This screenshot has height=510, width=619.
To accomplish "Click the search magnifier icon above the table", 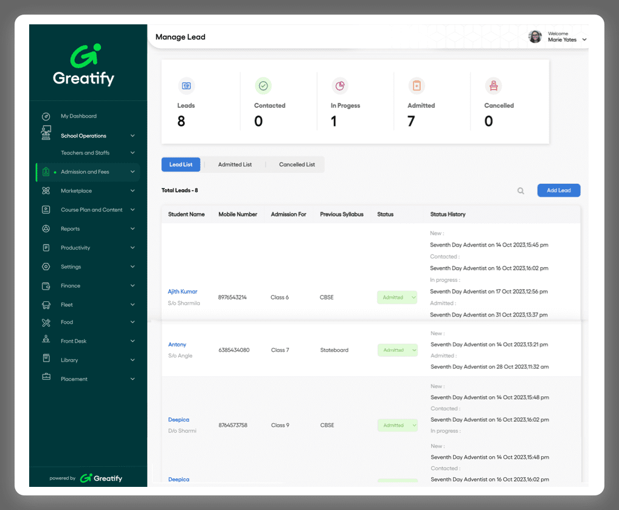I will coord(520,191).
